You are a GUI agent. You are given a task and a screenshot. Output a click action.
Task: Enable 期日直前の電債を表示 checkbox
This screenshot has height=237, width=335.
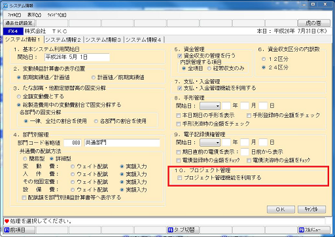tap(179, 152)
